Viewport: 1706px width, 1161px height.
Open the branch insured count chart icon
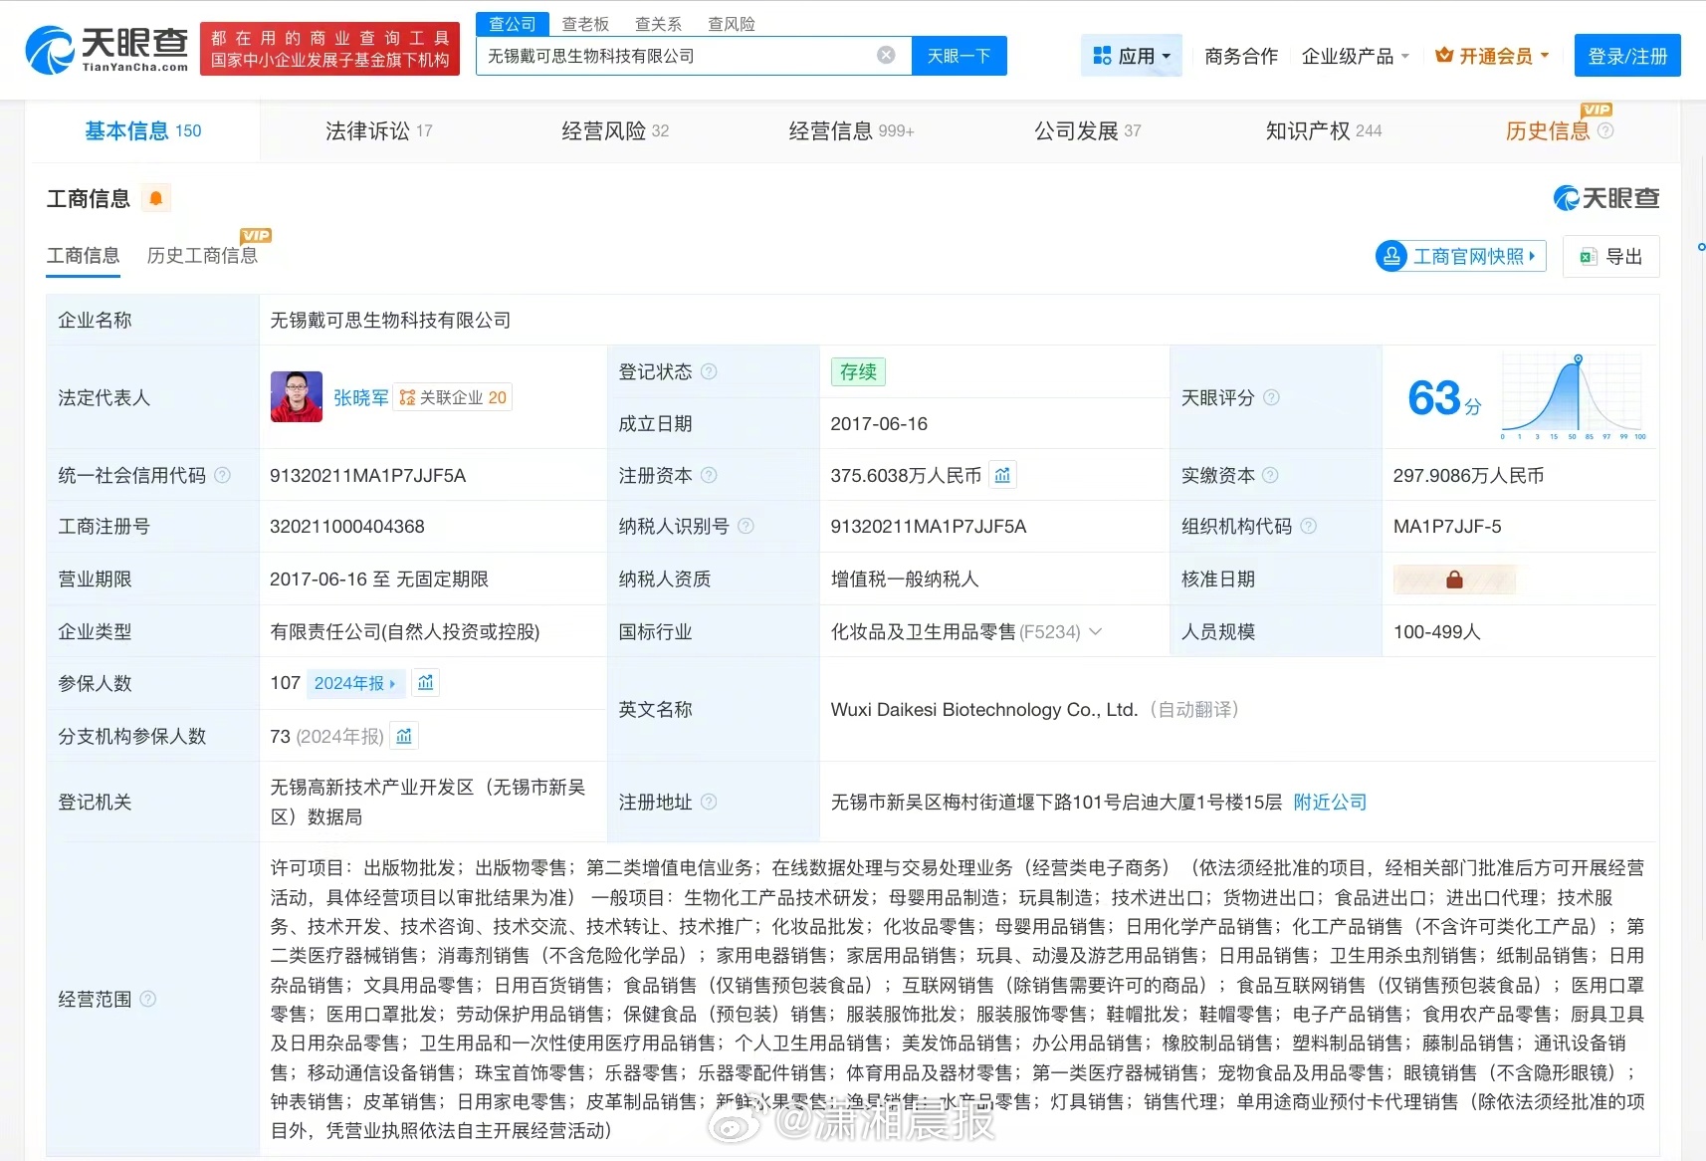point(404,737)
